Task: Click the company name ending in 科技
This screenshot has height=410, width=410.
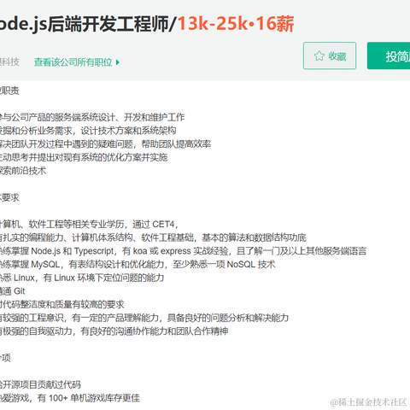Action: click(x=9, y=61)
